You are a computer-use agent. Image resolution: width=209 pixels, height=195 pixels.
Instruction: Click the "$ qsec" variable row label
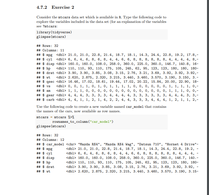pos(48,82)
